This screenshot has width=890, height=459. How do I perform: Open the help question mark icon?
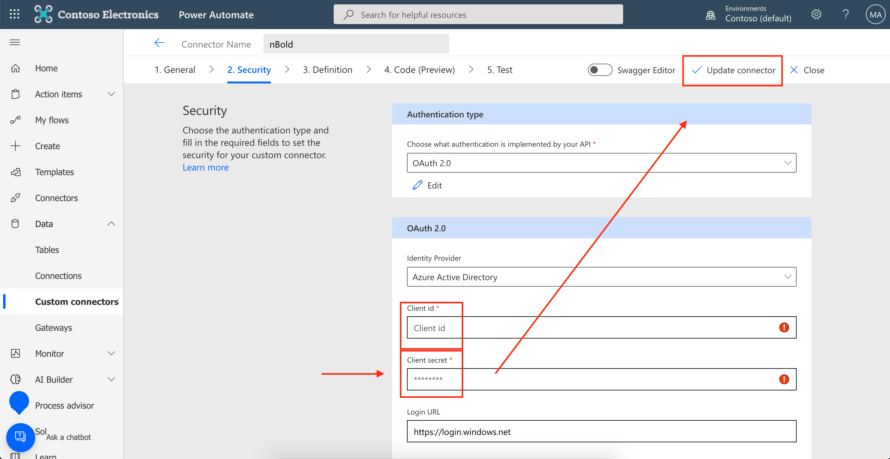pyautogui.click(x=845, y=14)
